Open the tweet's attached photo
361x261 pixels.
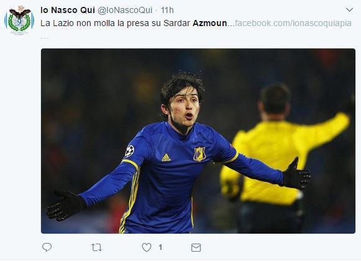[x=198, y=141]
